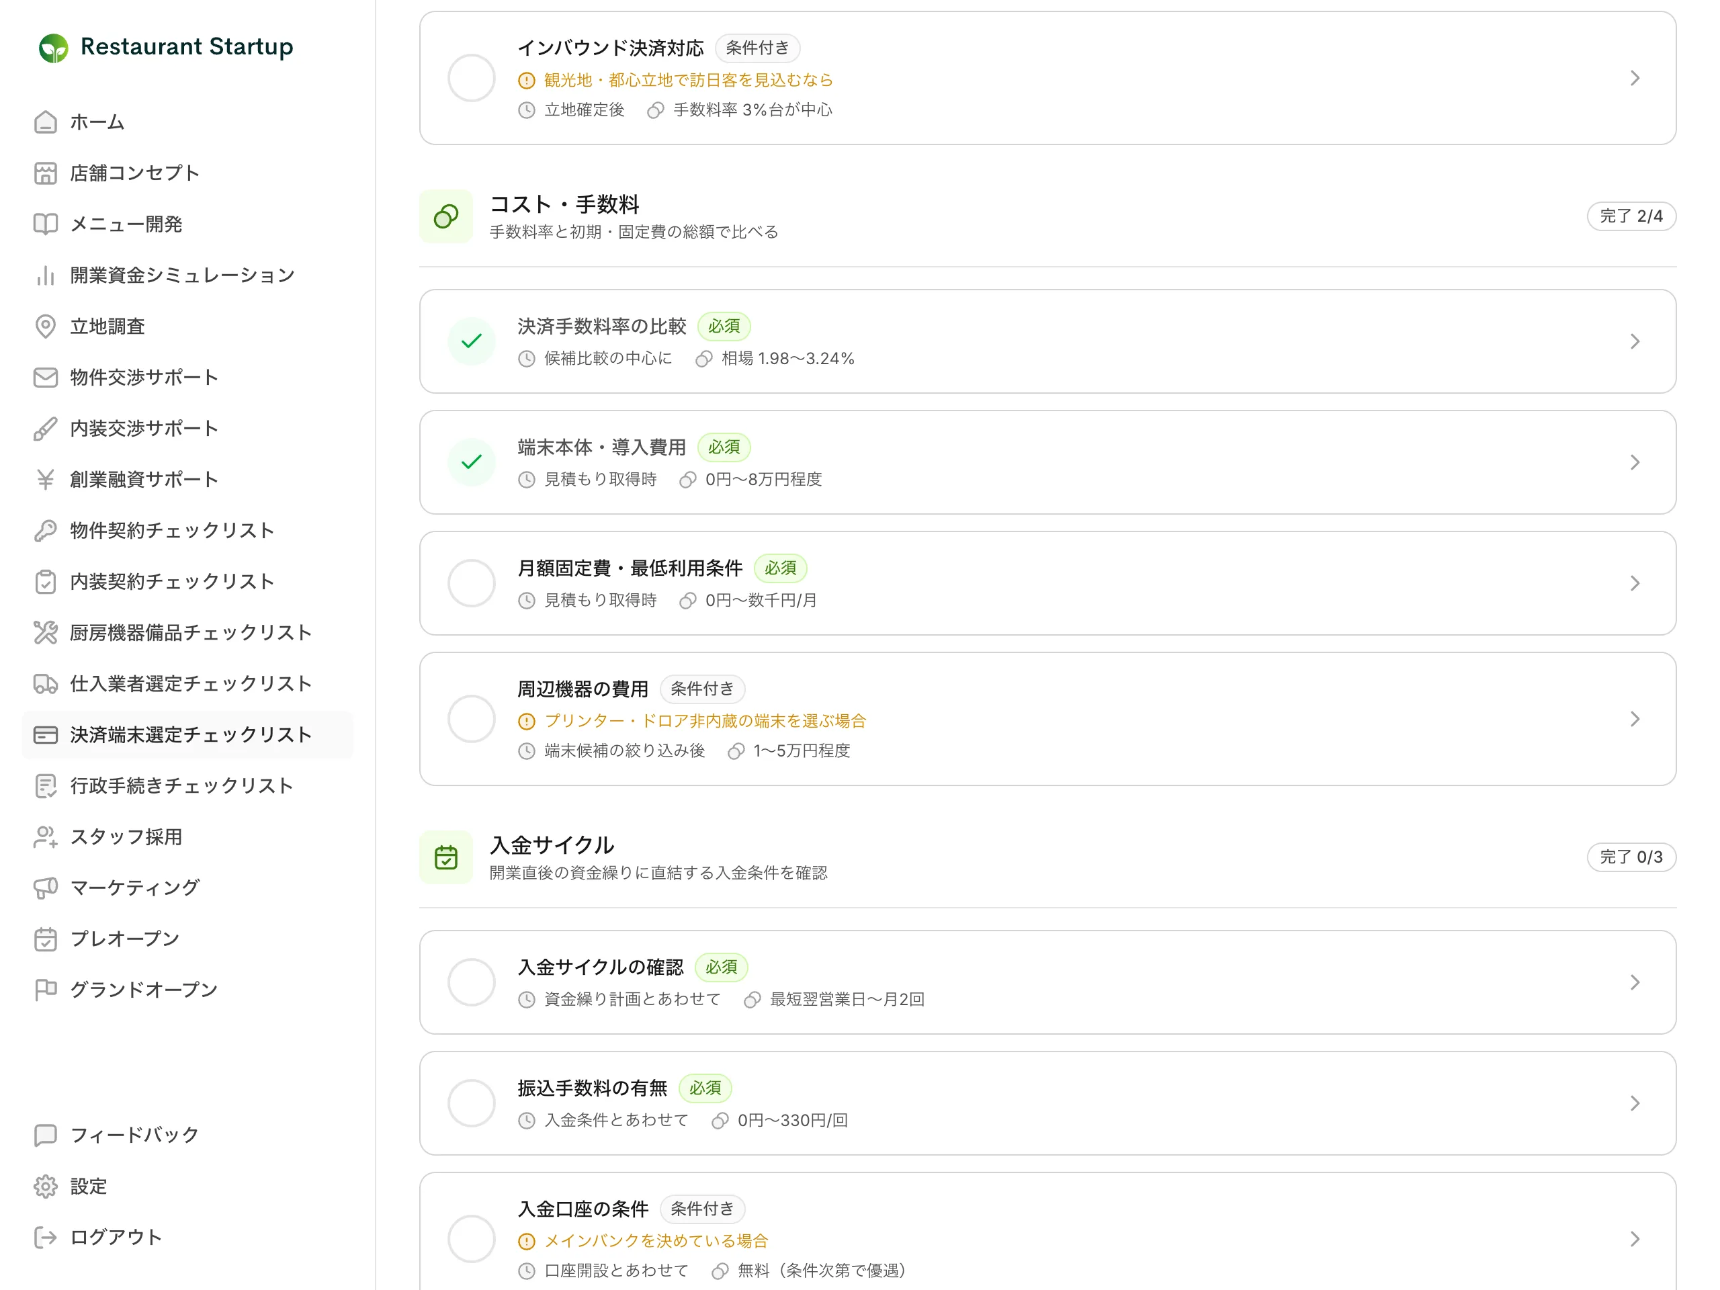Open フィードバック link
Screen dimensions: 1720x1290
click(187, 1135)
